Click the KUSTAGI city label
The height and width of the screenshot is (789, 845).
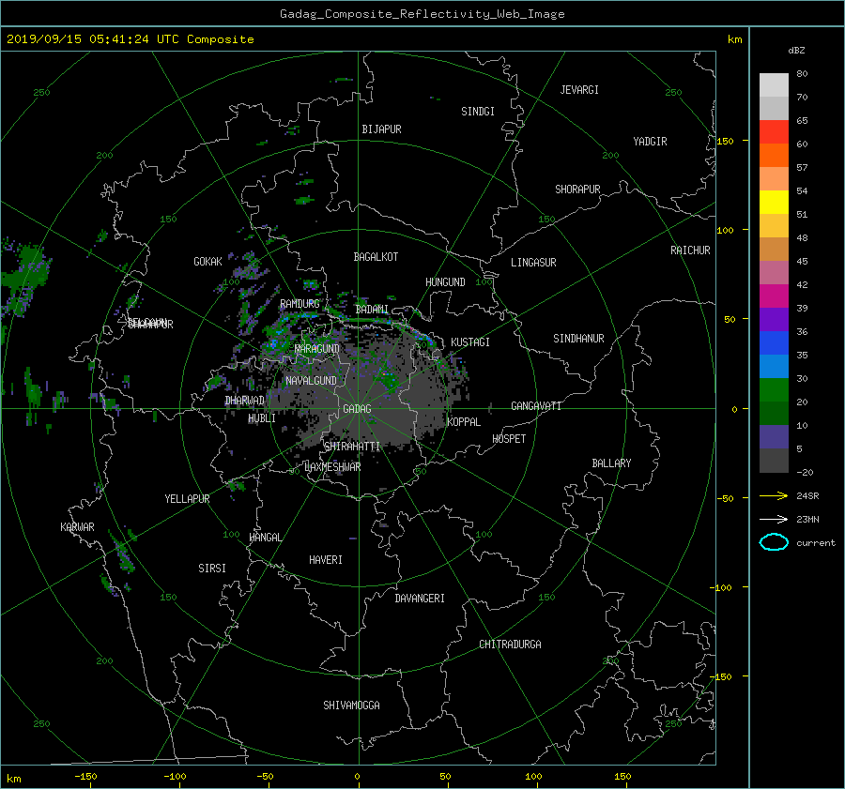click(x=470, y=342)
